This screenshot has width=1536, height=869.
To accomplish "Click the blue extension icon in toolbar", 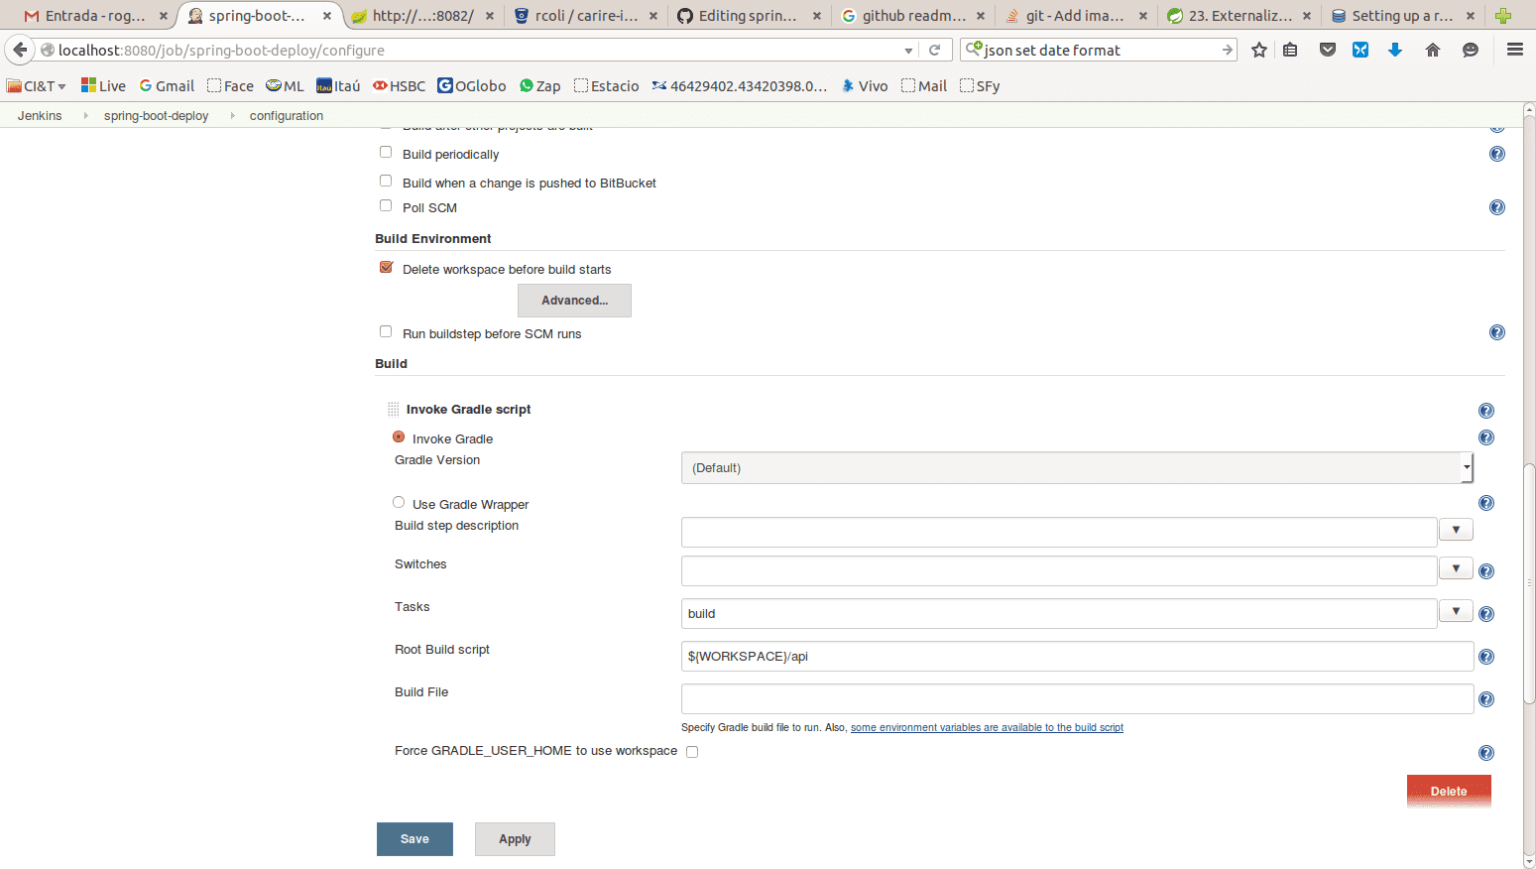I will [1360, 50].
